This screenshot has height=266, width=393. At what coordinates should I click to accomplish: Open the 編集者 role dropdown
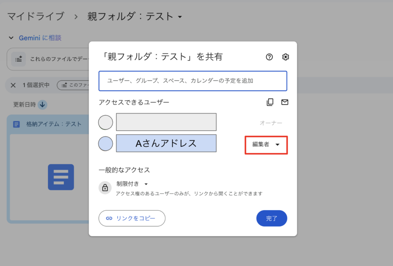266,145
